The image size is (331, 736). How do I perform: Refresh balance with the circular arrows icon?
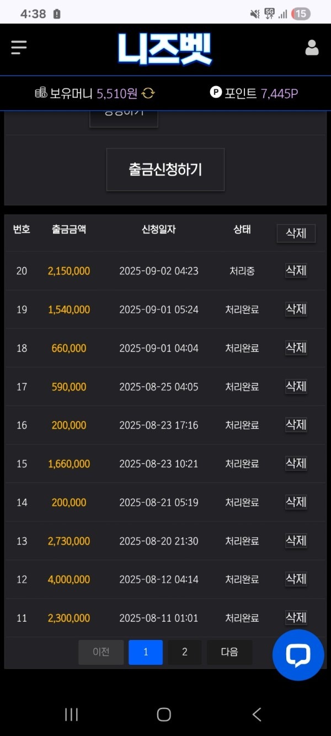pos(148,93)
